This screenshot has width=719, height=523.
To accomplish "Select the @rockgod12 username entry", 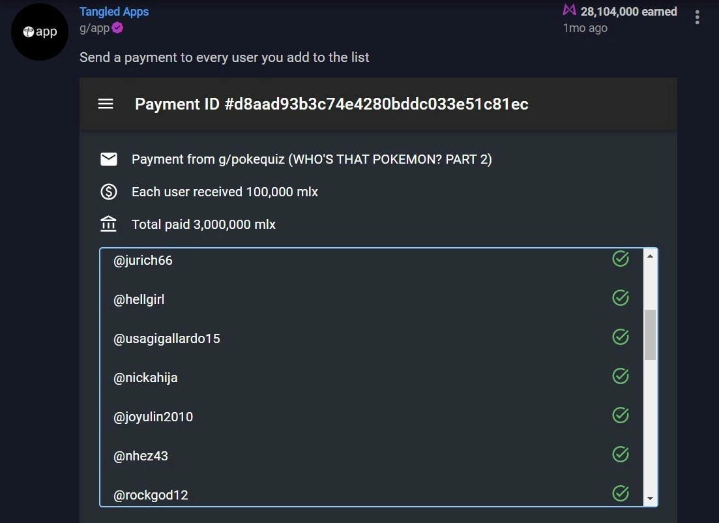I will (151, 495).
